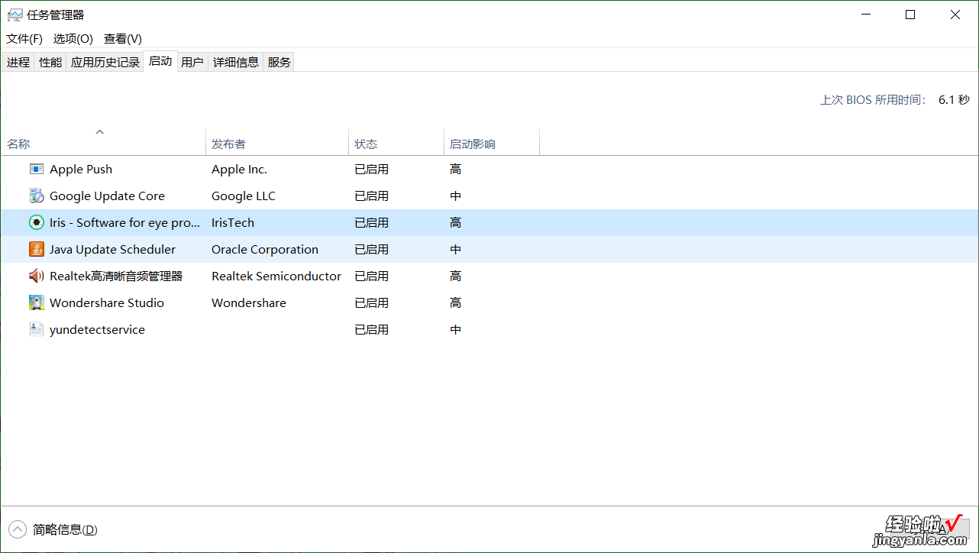Click the Java Update Scheduler icon
This screenshot has width=979, height=553.
37,249
